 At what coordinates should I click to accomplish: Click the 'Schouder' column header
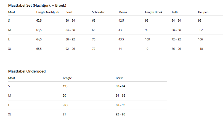pos(98,12)
